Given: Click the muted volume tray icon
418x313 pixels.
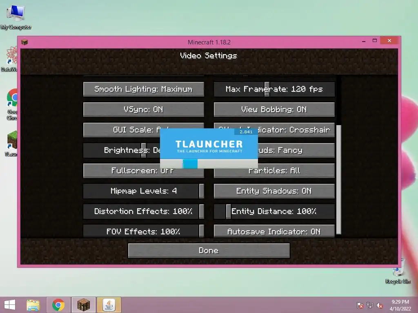Looking at the screenshot, I should point(380,305).
